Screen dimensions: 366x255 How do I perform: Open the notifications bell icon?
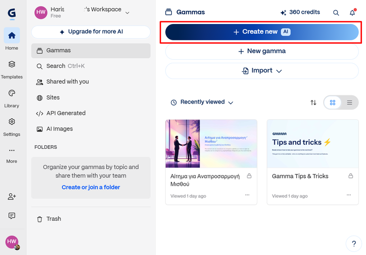point(352,13)
